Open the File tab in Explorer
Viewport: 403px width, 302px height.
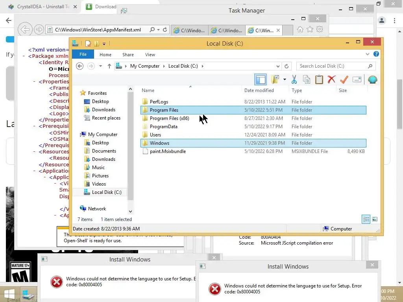(x=83, y=54)
